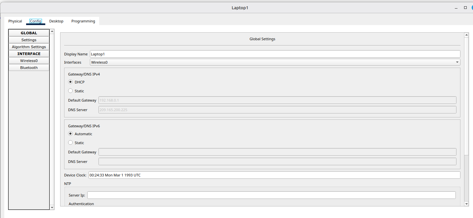Screen dimensions: 473x218
Task: Choose the Static option under Gateway/DNS IPv6
Action: coord(70,143)
